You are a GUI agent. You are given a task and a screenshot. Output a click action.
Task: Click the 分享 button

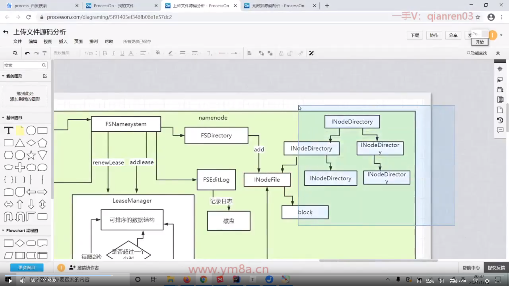[453, 35]
